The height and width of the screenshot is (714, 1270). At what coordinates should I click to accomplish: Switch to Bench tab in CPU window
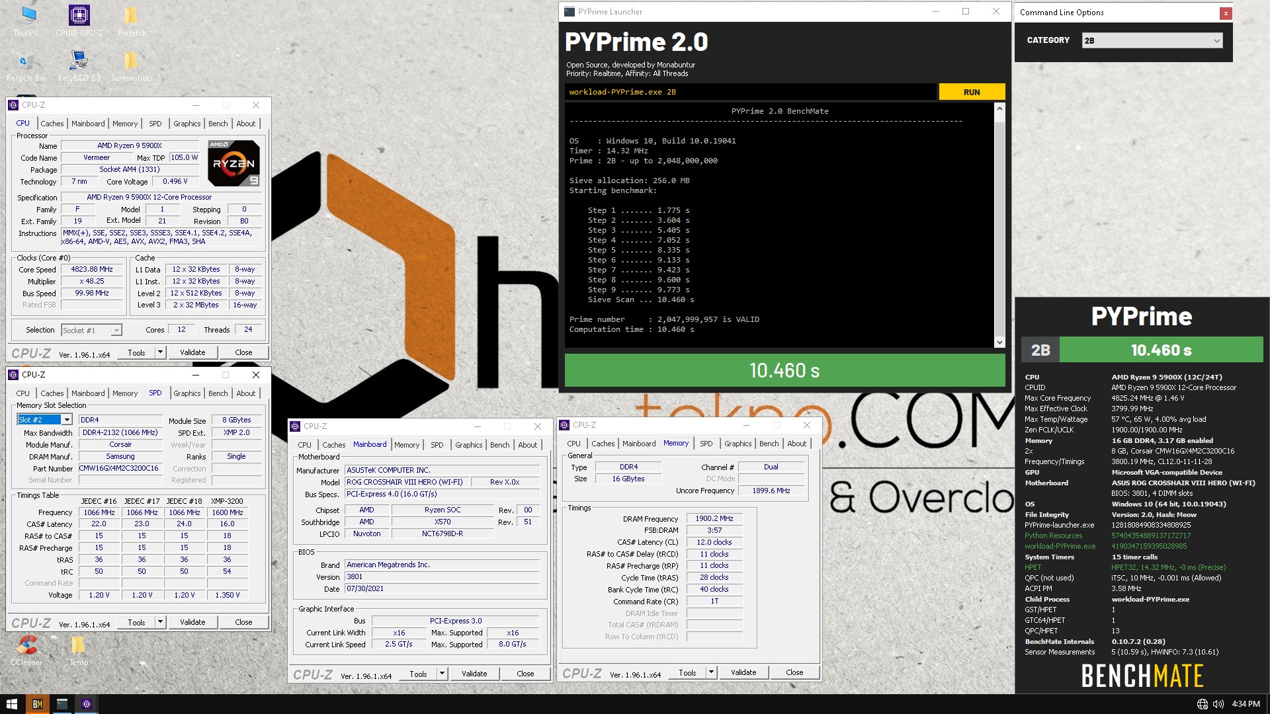[218, 124]
